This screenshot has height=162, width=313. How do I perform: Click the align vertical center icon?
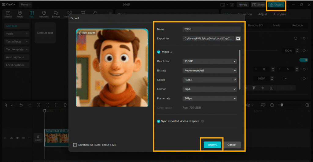[x=263, y=88]
